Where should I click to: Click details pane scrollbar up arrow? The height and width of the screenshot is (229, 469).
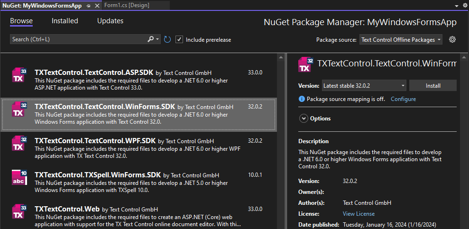tap(464, 57)
